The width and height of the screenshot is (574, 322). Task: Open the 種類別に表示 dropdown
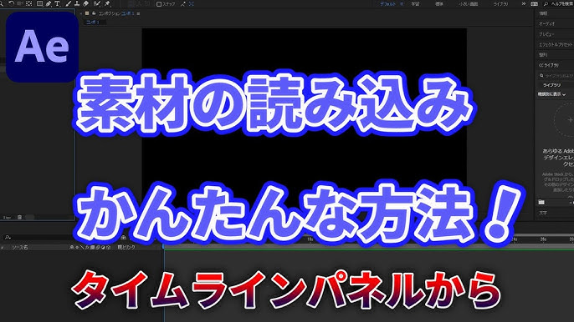coord(551,94)
